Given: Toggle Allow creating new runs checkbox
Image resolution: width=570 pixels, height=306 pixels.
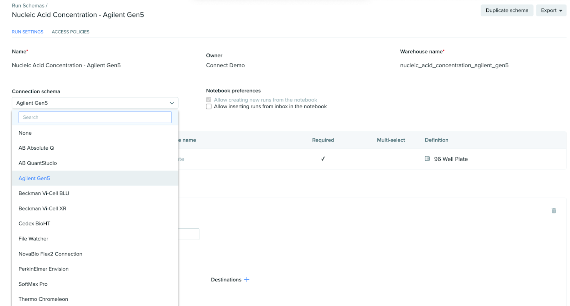Looking at the screenshot, I should 209,100.
